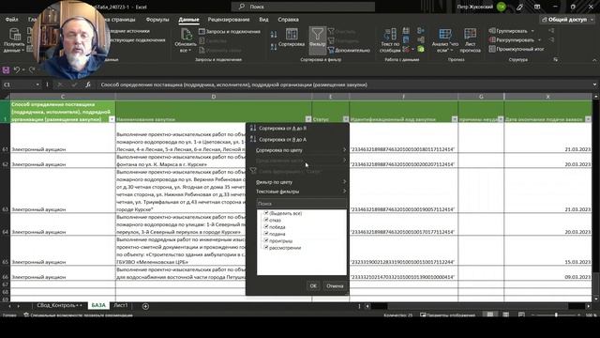Choose Сортировка от А до Я
600x338 pixels.
point(282,129)
